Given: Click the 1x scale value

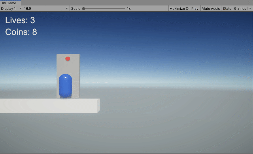Looking at the screenshot, I should pyautogui.click(x=129, y=9).
